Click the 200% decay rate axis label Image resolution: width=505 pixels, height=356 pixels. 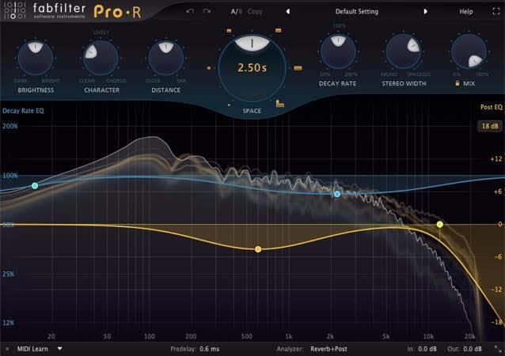10,126
